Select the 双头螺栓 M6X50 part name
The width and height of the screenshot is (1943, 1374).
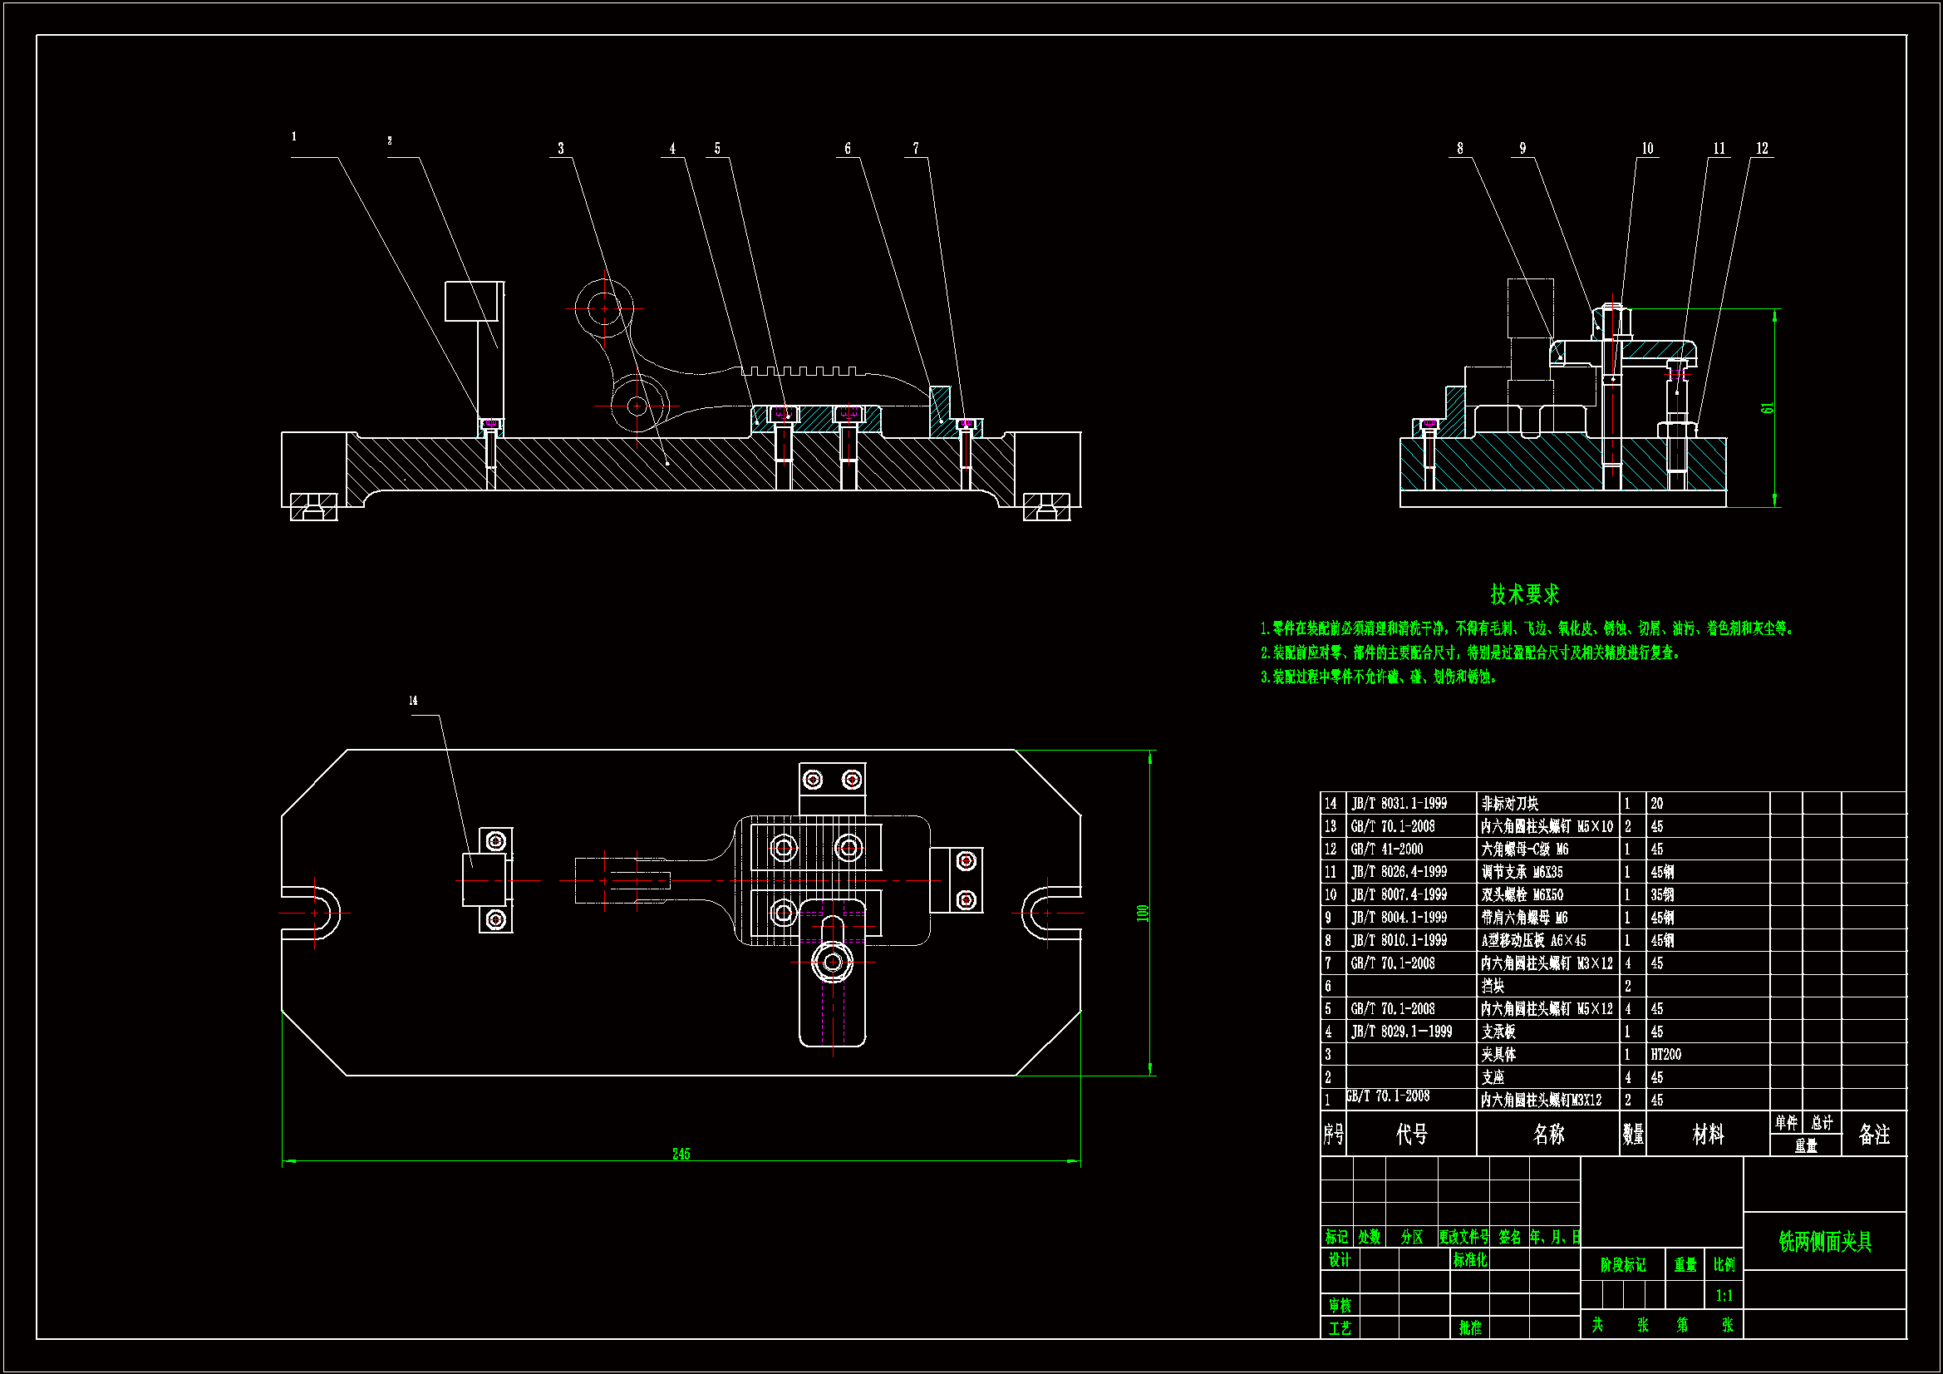pos(1522,894)
